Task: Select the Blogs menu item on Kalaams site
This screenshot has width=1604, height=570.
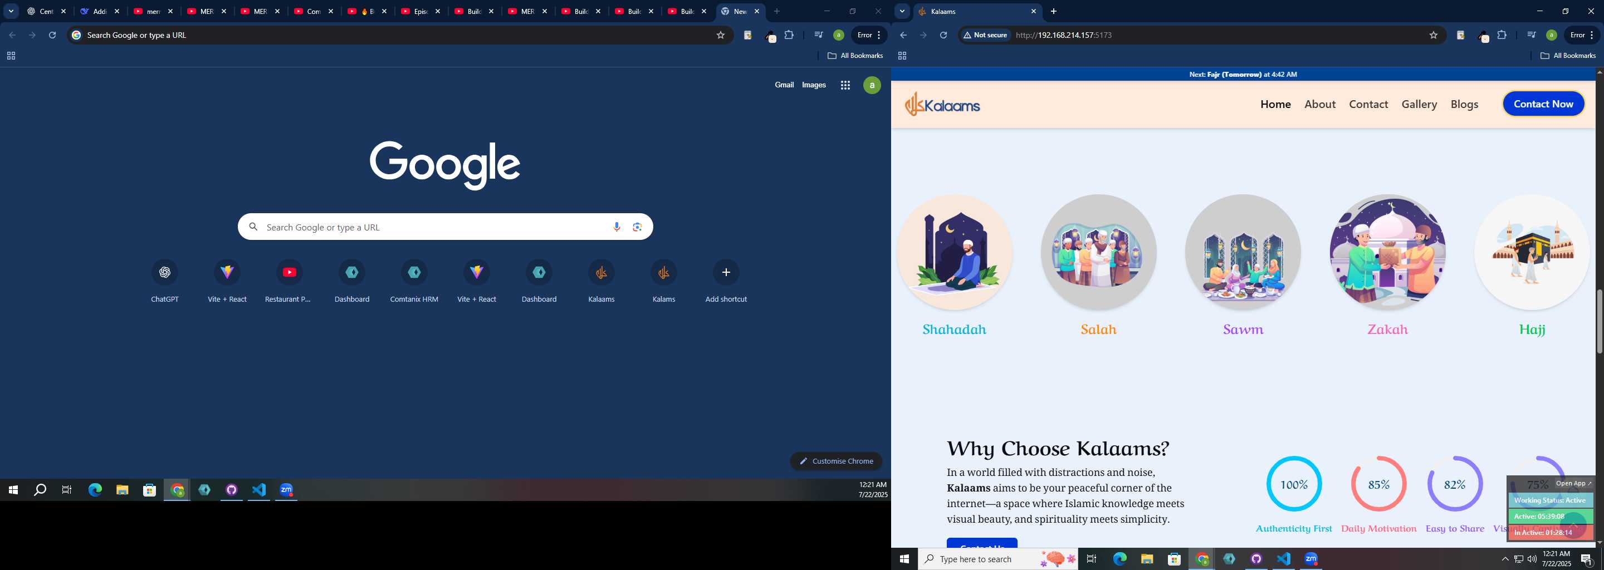Action: coord(1464,104)
